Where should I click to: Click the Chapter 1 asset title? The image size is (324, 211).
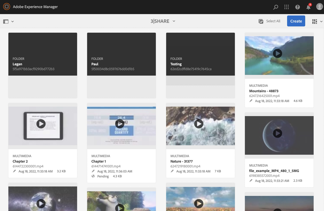(99, 161)
